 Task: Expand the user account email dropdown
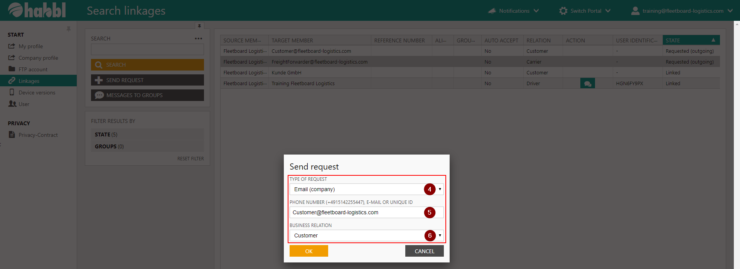[730, 11]
